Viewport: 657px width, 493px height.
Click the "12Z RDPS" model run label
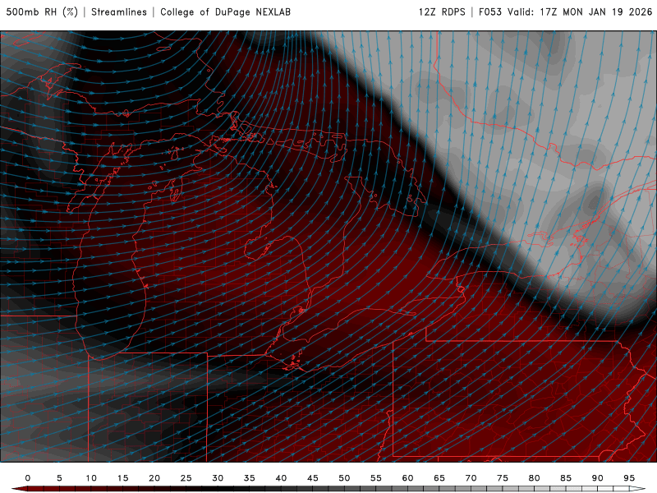(442, 12)
